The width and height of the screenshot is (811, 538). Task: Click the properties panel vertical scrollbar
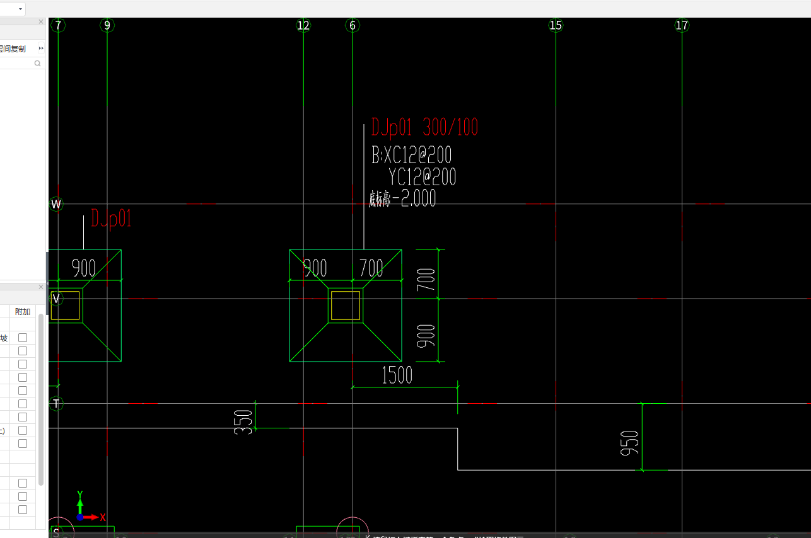[41, 400]
